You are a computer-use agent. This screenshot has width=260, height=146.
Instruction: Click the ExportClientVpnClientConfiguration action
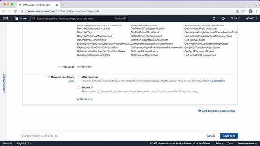[97, 47]
